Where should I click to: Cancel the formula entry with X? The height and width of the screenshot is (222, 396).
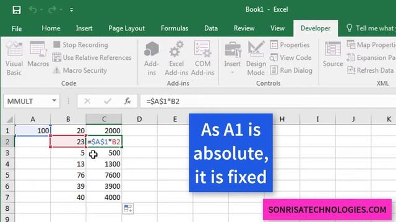click(87, 101)
